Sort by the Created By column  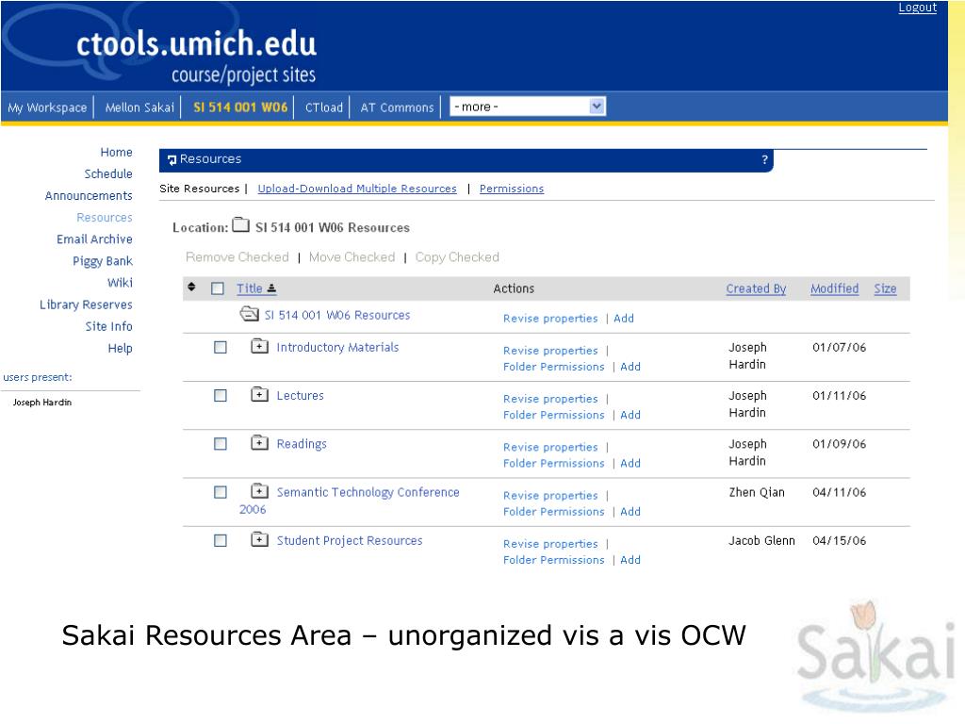[756, 288]
